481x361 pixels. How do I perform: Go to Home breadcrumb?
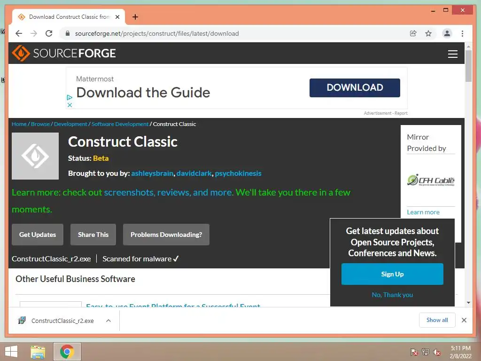19,124
